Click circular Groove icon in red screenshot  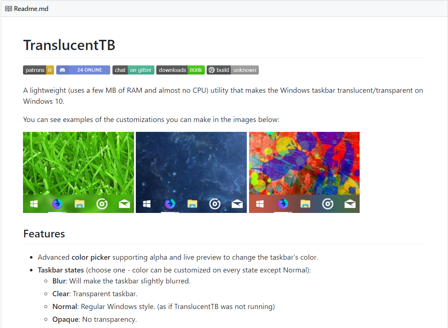[328, 204]
